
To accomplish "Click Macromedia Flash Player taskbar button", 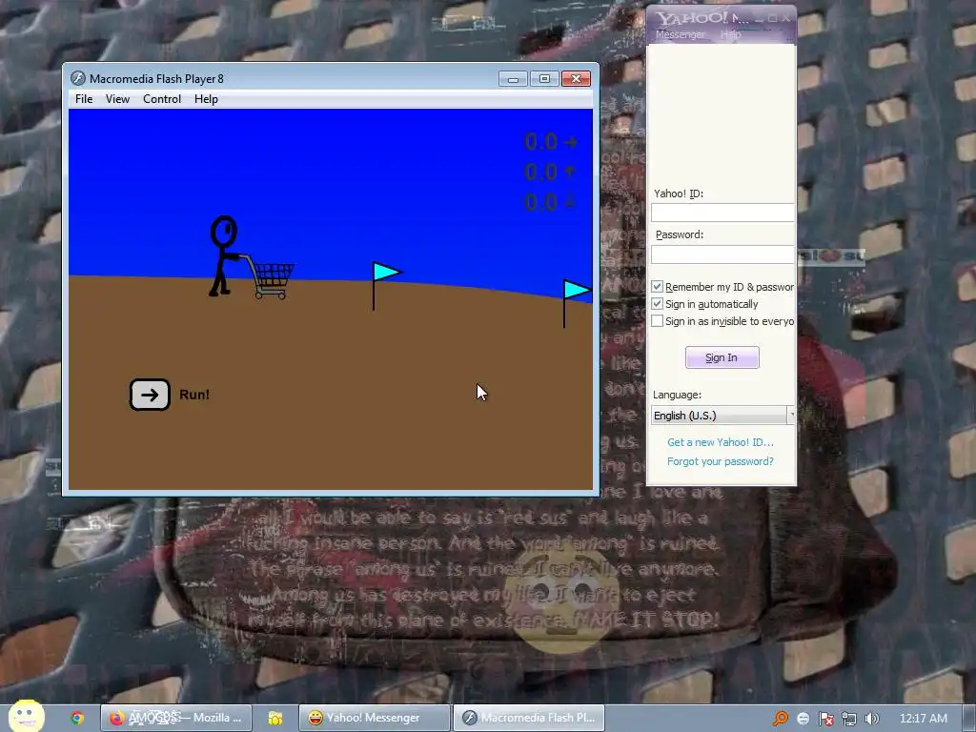I will (x=528, y=718).
